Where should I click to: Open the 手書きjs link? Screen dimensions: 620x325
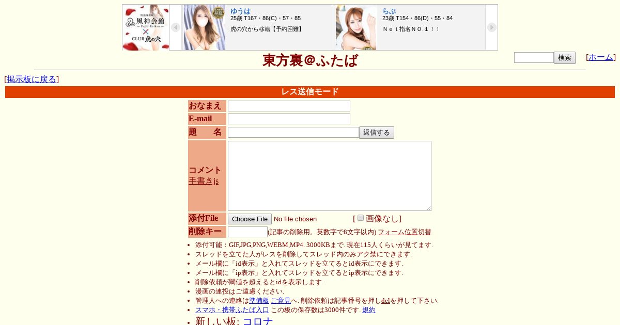[x=204, y=181]
